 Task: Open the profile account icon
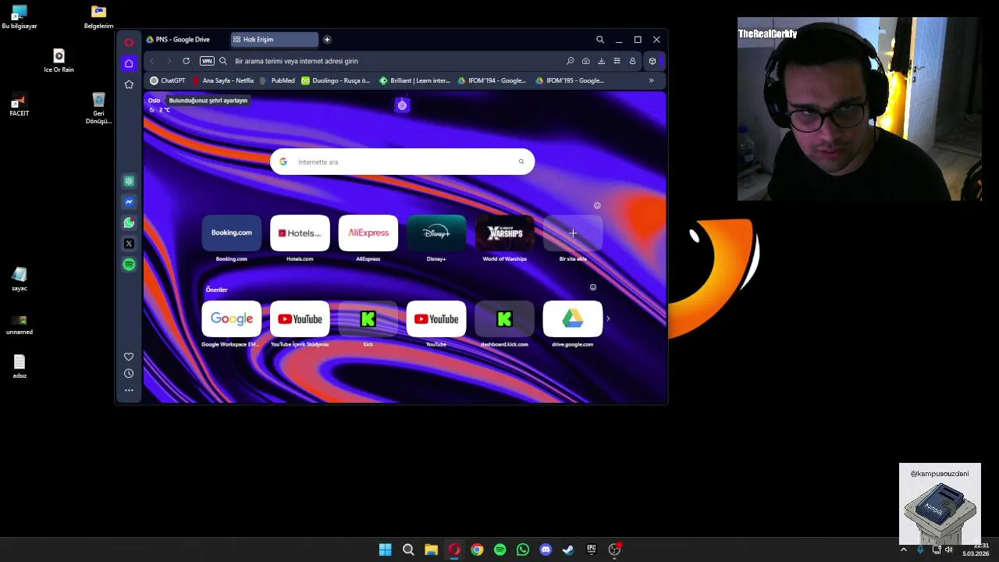(x=632, y=61)
